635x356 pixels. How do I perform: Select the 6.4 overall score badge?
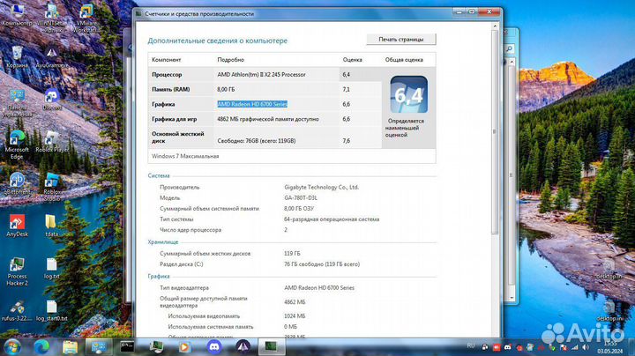coord(407,97)
